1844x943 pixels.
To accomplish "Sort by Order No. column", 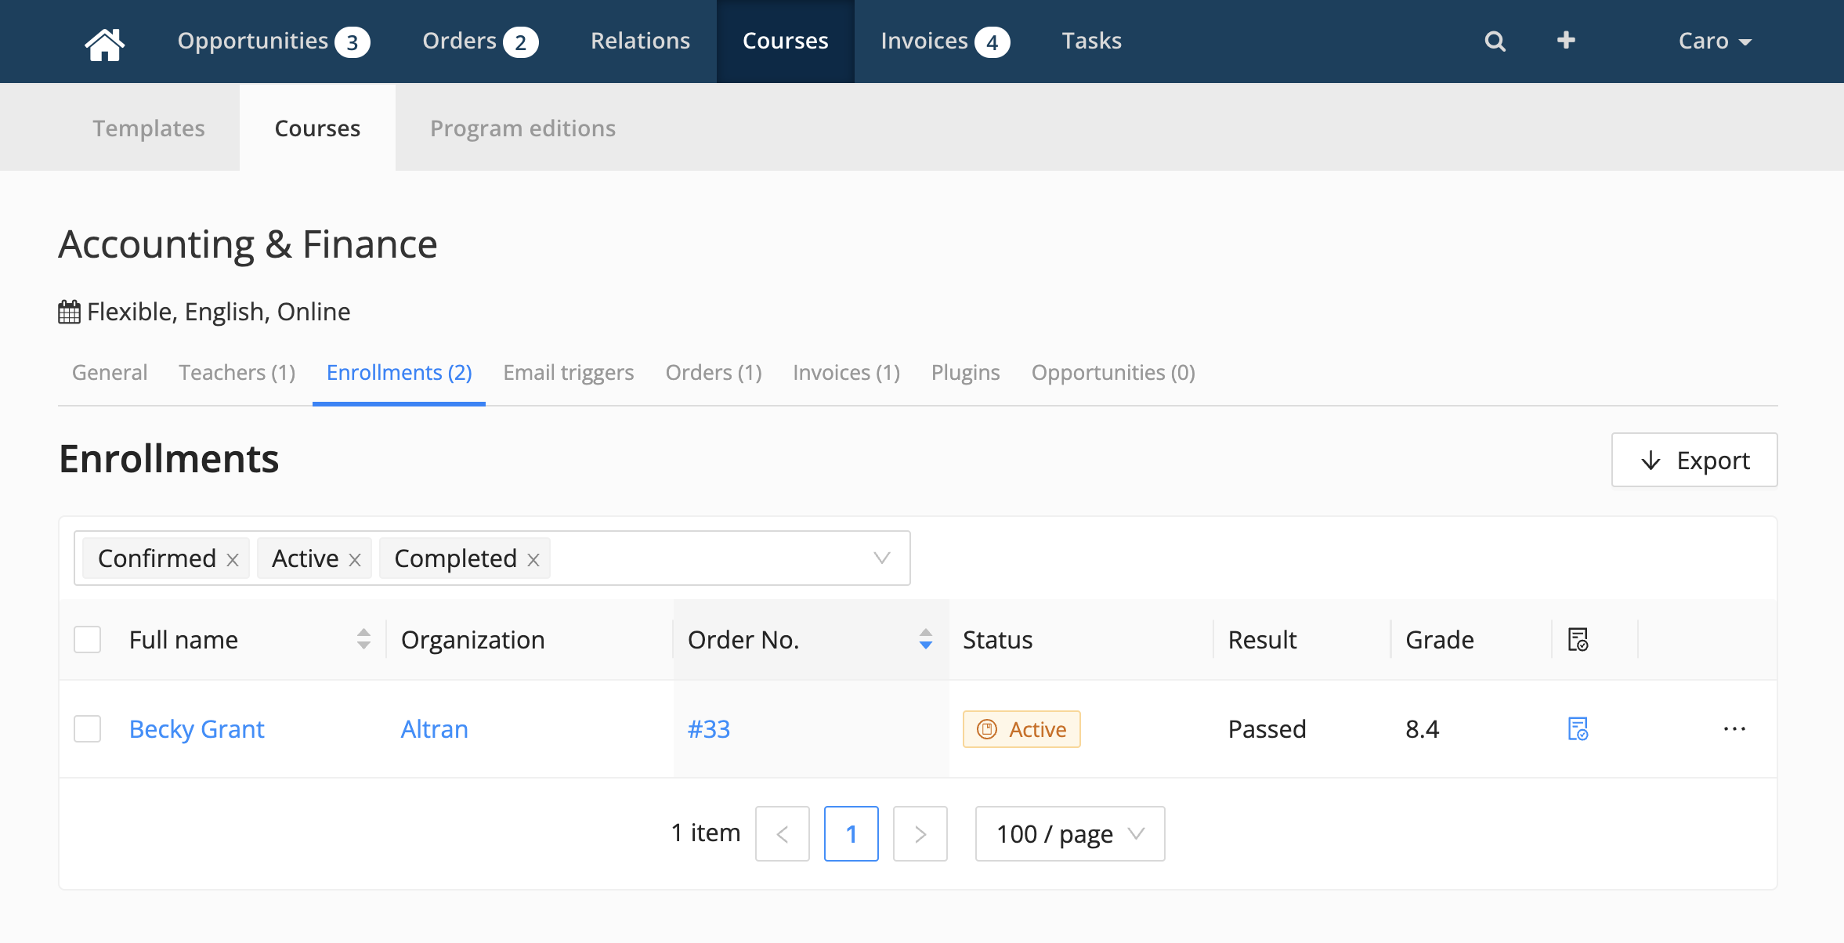I will click(925, 639).
